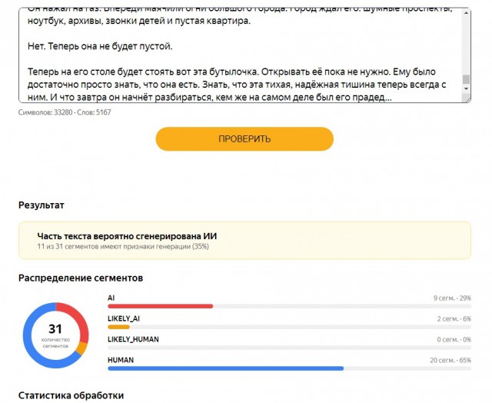The height and width of the screenshot is (403, 492).
Task: Click the red AI progress bar
Action: [161, 306]
